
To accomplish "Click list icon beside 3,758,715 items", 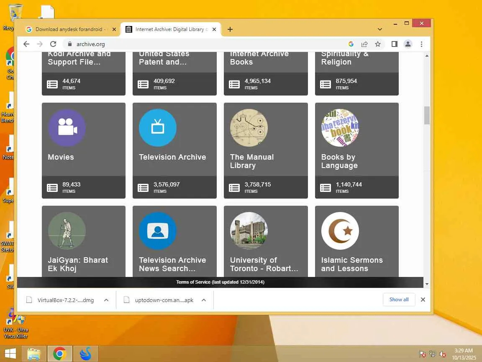I will point(234,187).
